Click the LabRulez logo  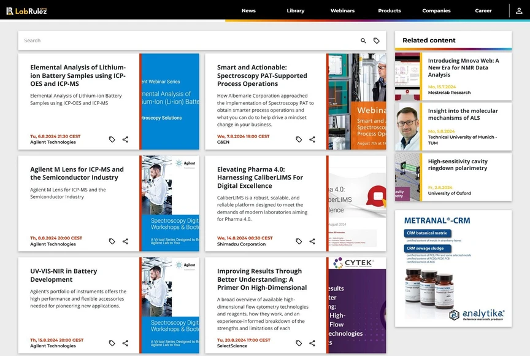click(26, 11)
